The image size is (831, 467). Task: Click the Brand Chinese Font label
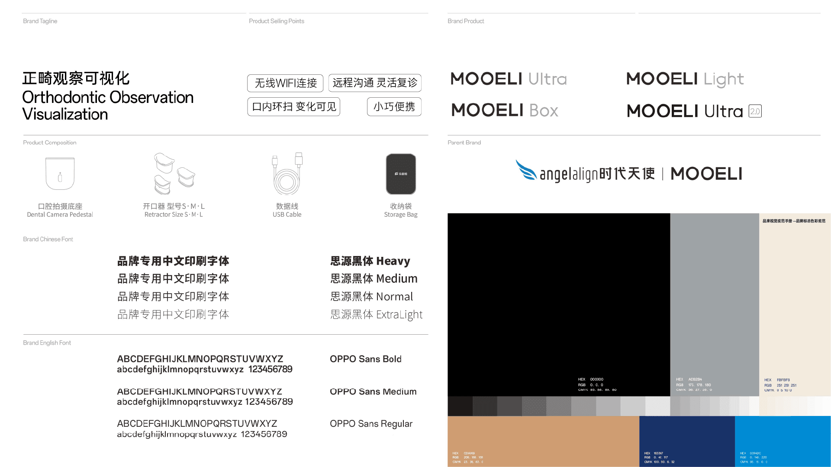pyautogui.click(x=48, y=240)
